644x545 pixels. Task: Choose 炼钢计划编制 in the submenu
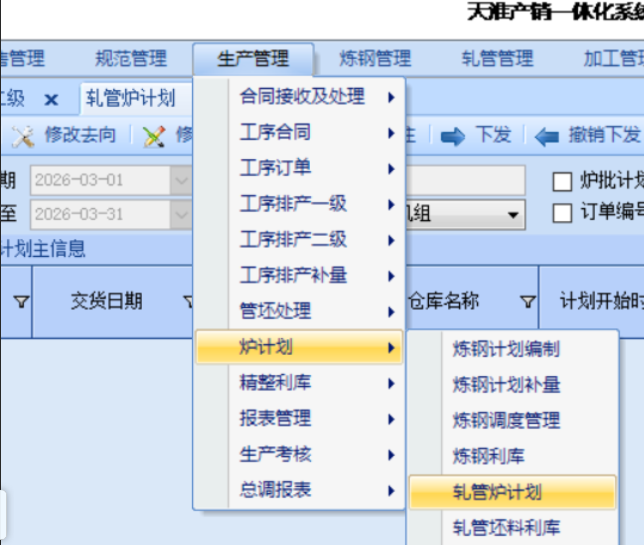coord(506,349)
